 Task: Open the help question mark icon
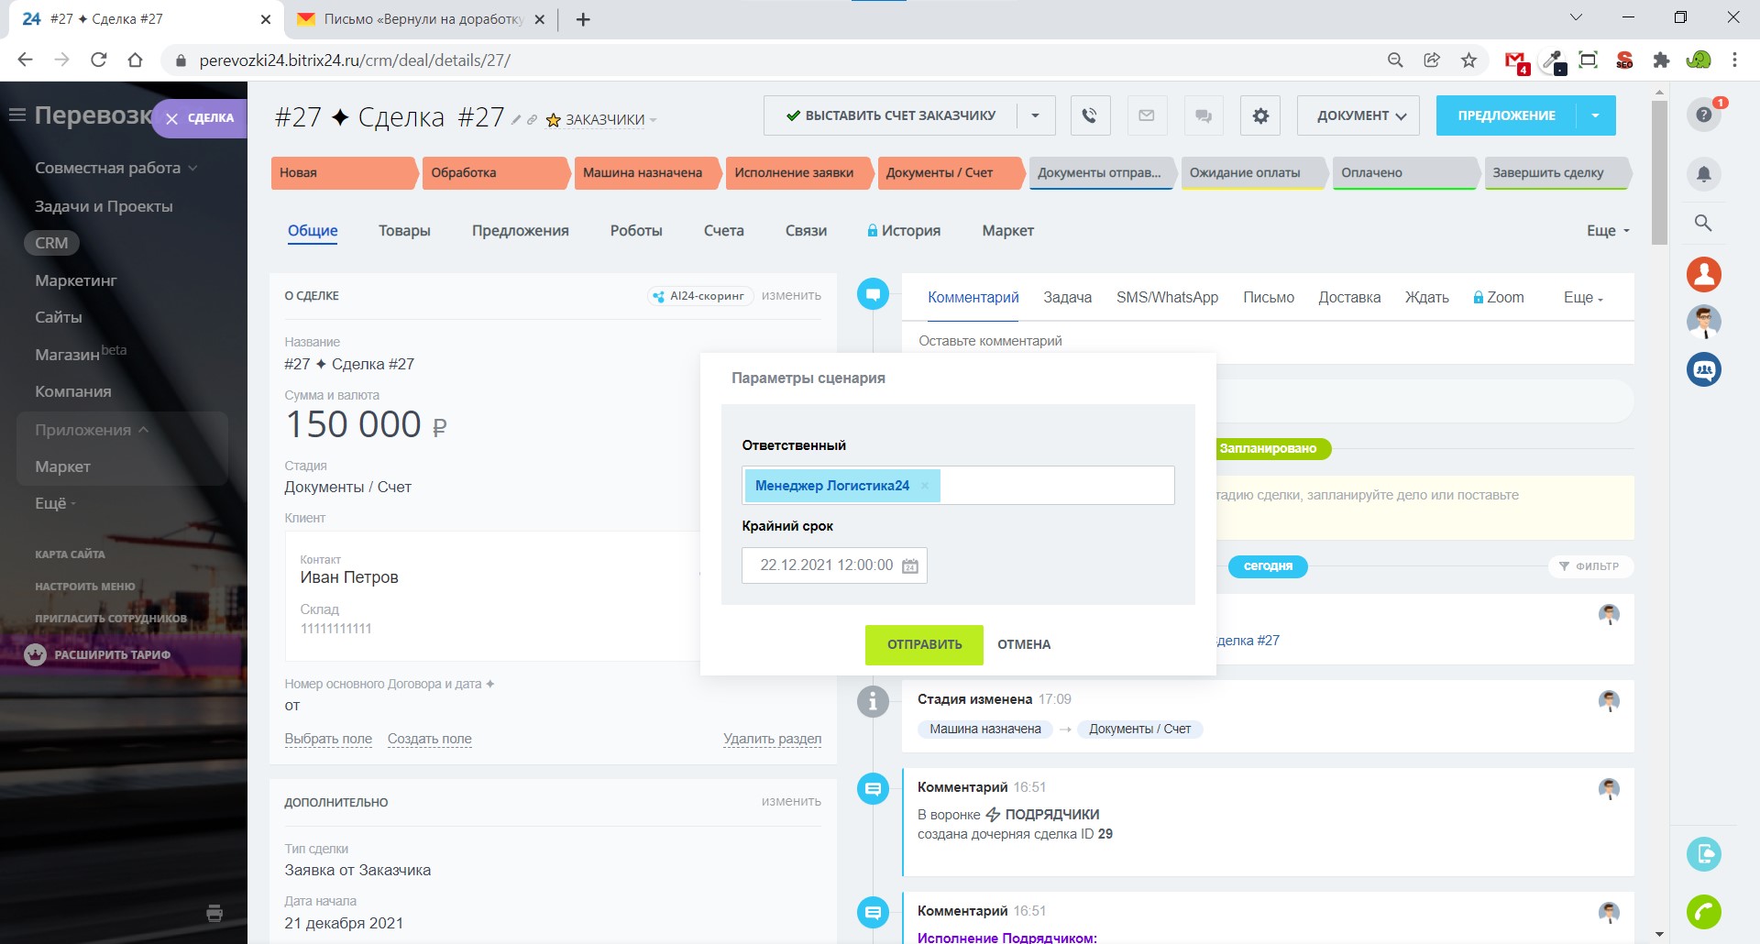[x=1703, y=115]
